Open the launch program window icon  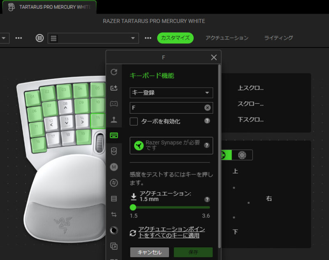click(x=114, y=246)
